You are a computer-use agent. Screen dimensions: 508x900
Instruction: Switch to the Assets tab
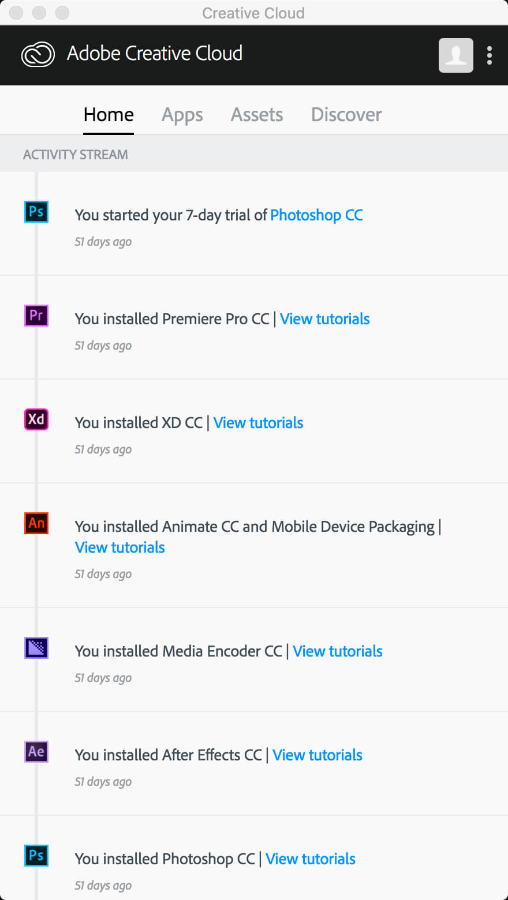[x=257, y=115]
